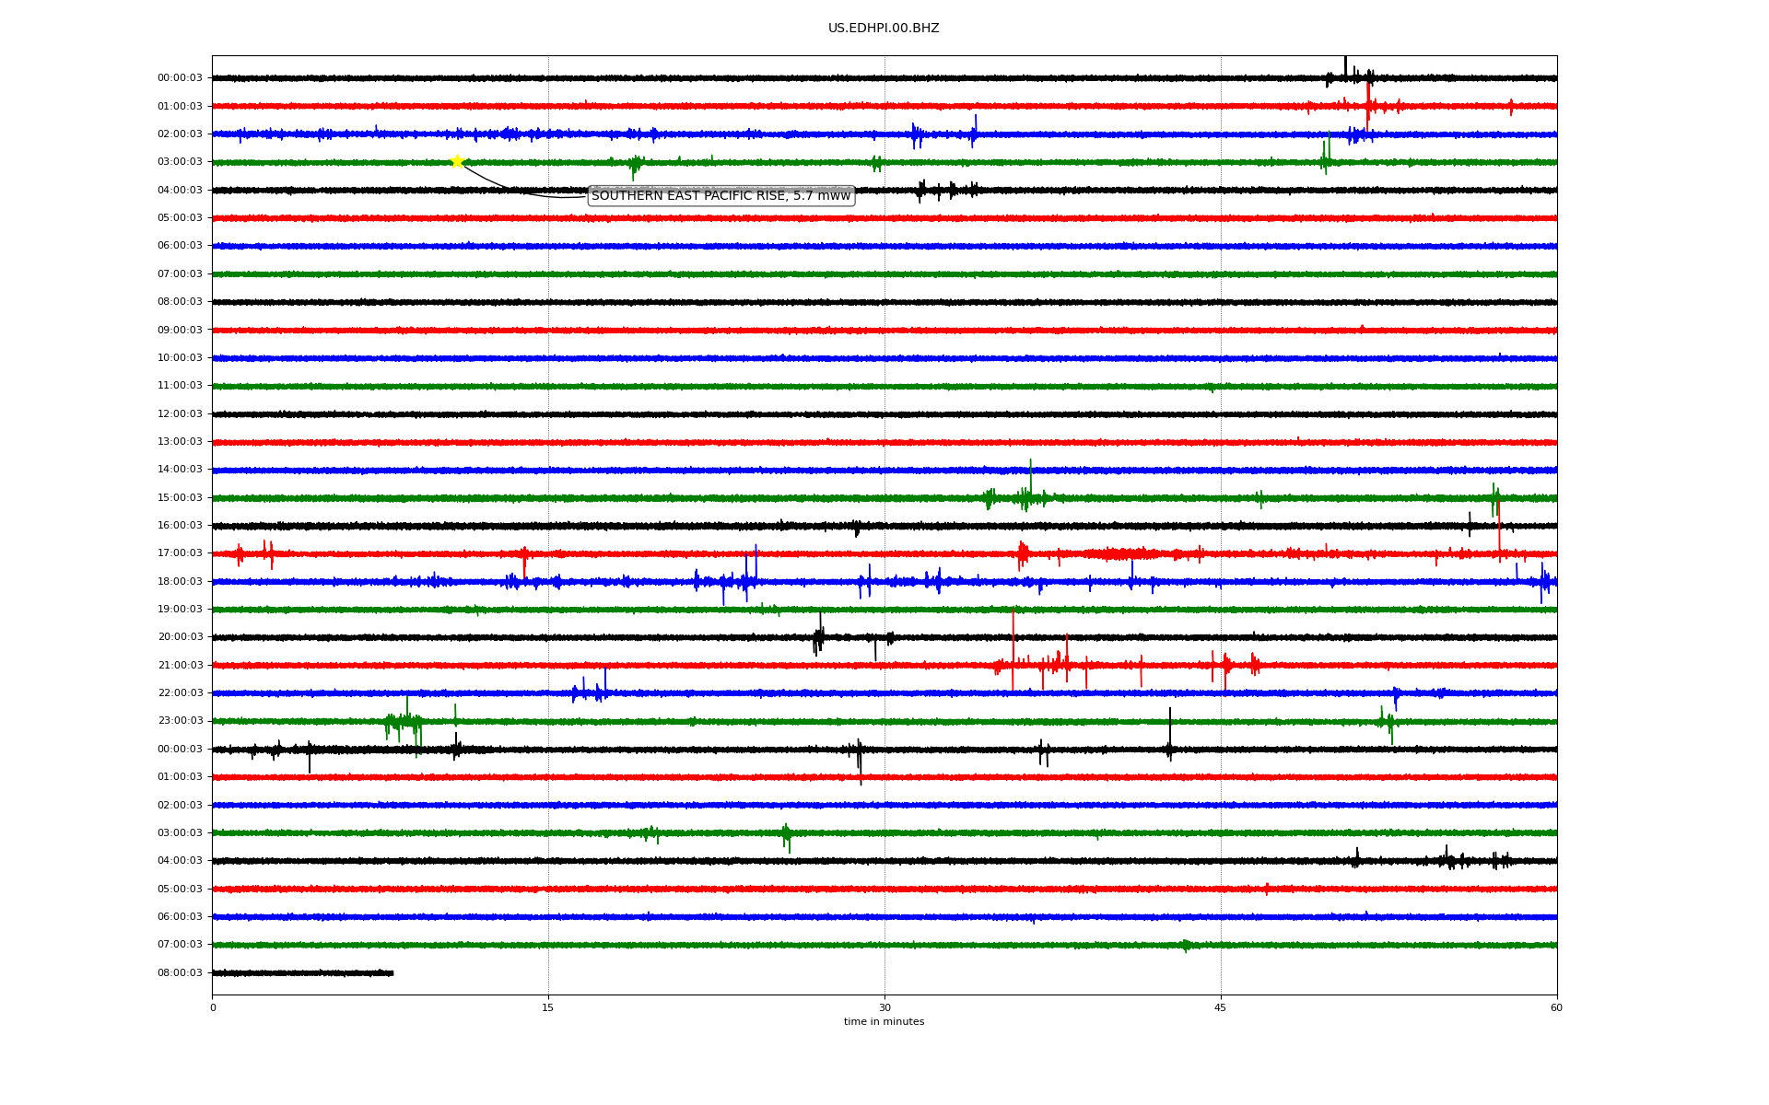This screenshot has width=1769, height=1105.
Task: Click the 11:00:03 time label
Action: (x=180, y=386)
